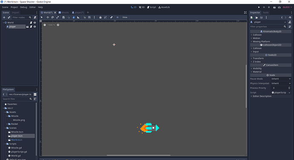This screenshot has width=294, height=160.
Task: Add a new child node plus icon
Action: (4, 17)
